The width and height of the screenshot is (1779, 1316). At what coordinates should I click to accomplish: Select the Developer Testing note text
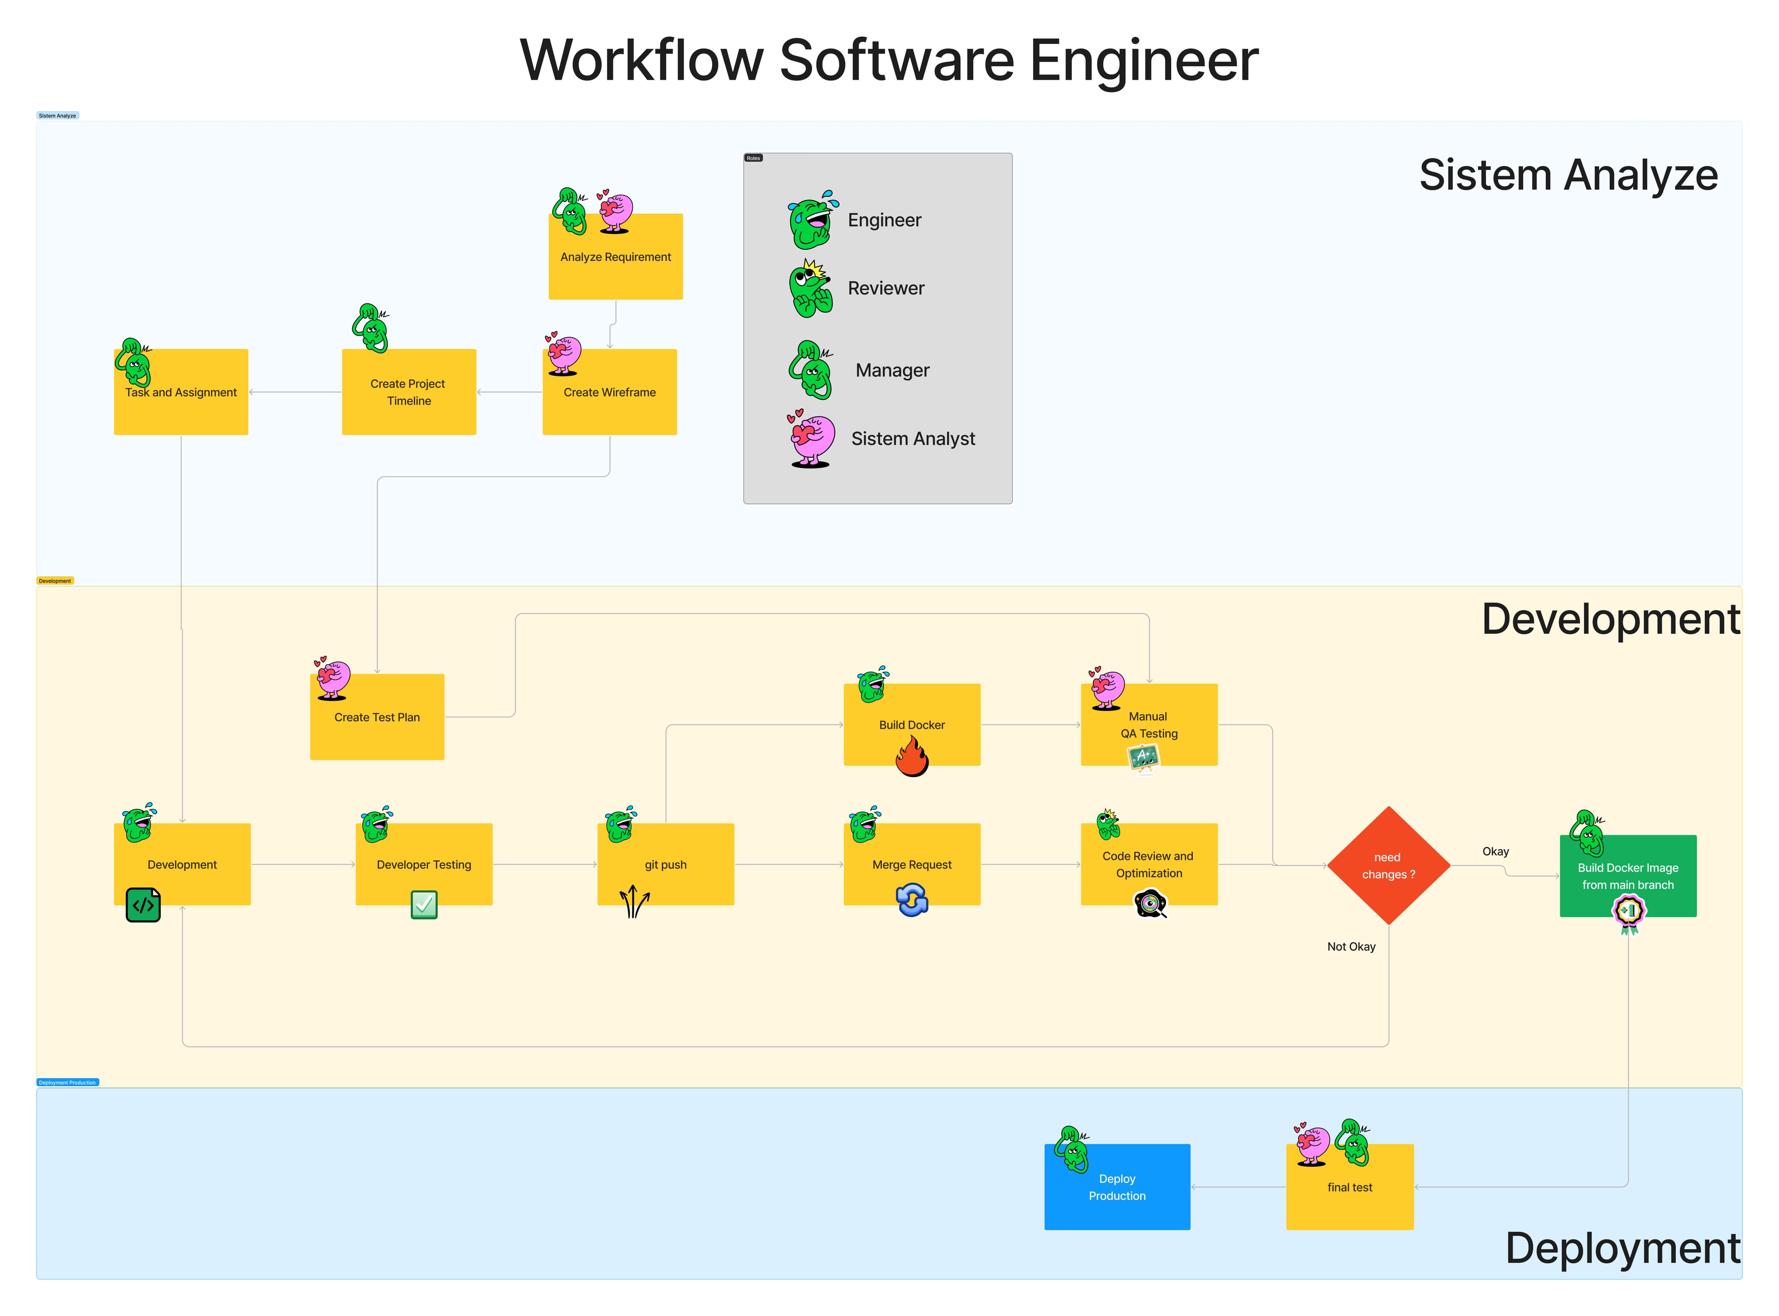tap(424, 865)
